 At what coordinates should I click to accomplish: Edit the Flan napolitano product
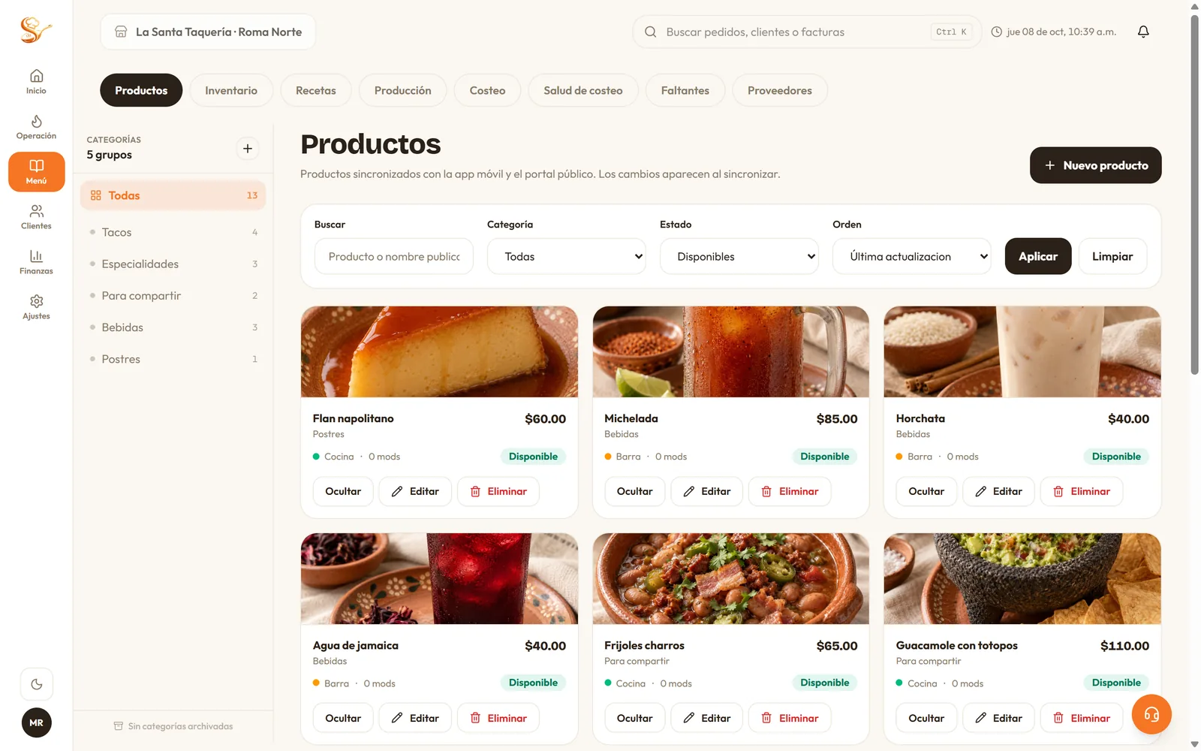point(415,491)
